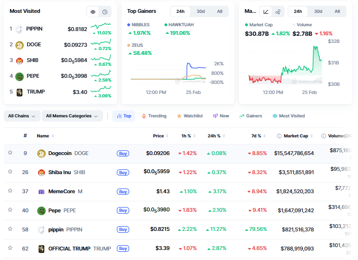358x260 pixels.
Task: Open the All Chains dropdown
Action: coord(22,116)
